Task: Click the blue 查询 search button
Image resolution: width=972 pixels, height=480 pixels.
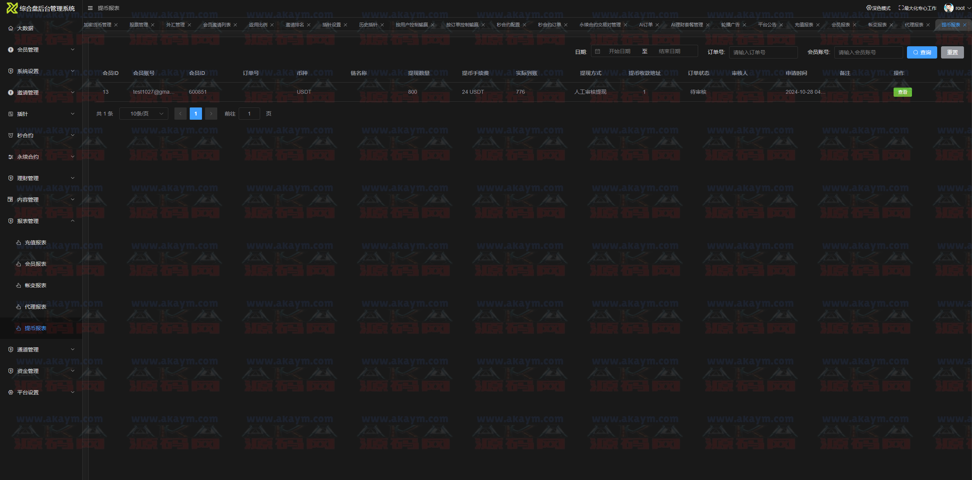Action: 922,52
